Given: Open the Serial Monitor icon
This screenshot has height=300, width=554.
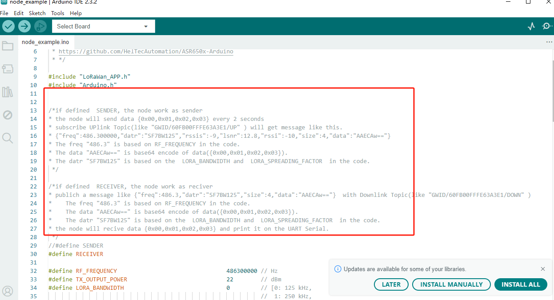Looking at the screenshot, I should point(547,26).
